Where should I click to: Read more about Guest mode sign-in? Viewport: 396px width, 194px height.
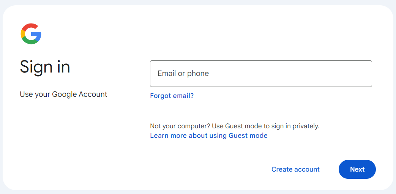click(x=208, y=136)
